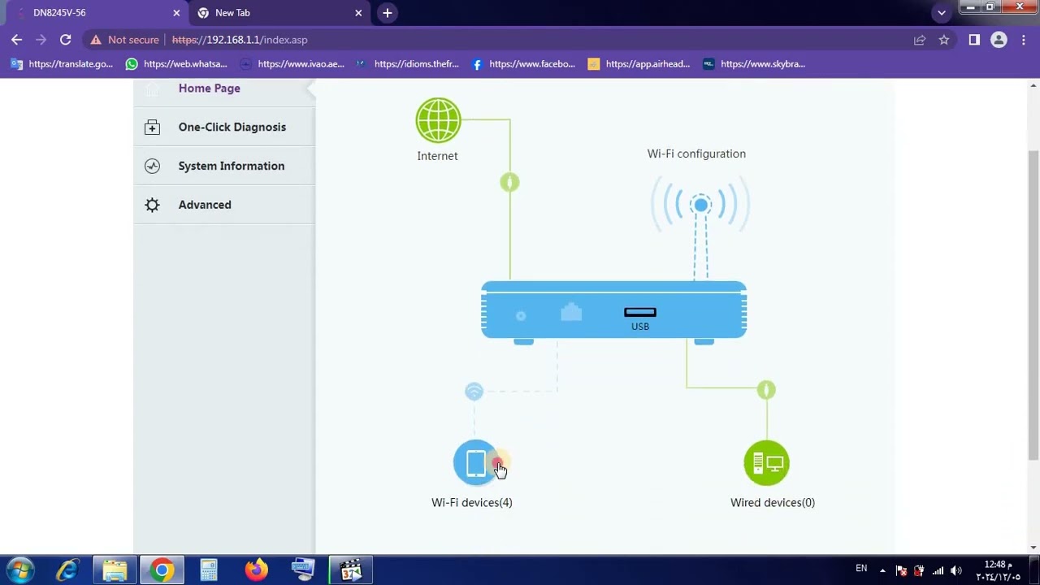Click the Wired devices(0) label

pyautogui.click(x=773, y=503)
